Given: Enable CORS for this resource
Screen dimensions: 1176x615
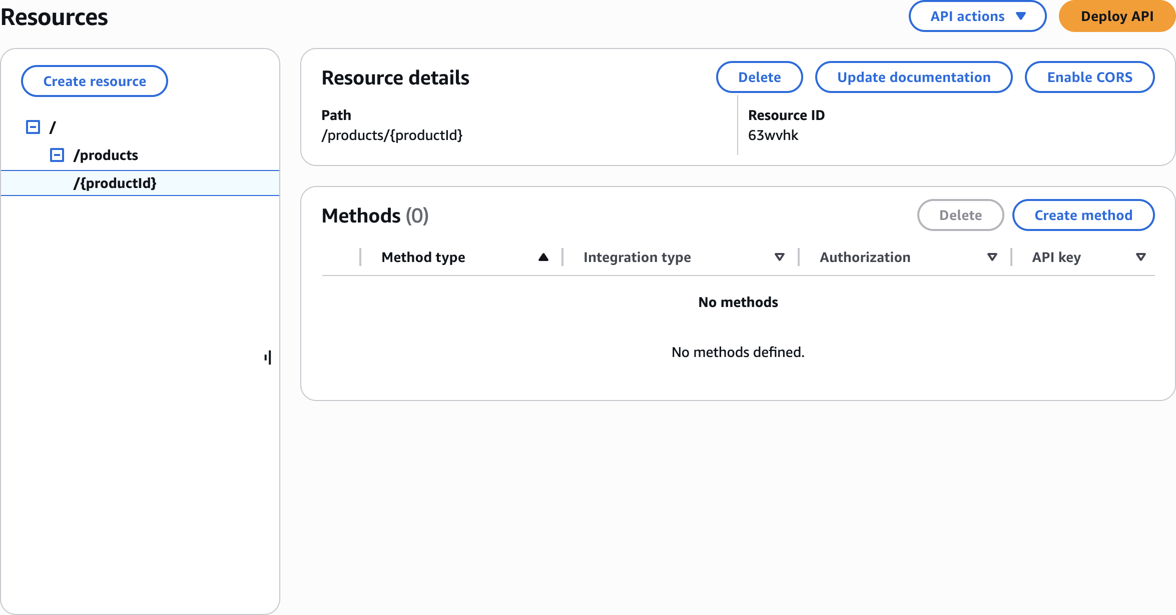Looking at the screenshot, I should pyautogui.click(x=1089, y=77).
